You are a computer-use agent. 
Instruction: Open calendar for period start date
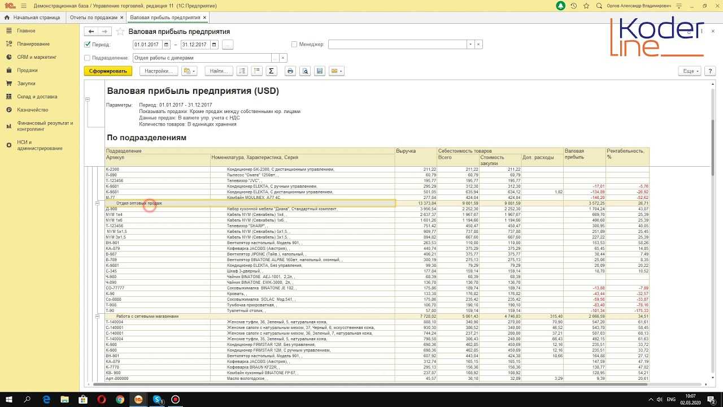pyautogui.click(x=167, y=45)
